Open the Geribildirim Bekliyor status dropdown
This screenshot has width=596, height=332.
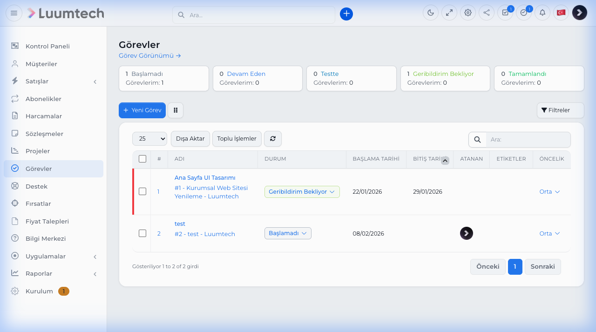[302, 192]
